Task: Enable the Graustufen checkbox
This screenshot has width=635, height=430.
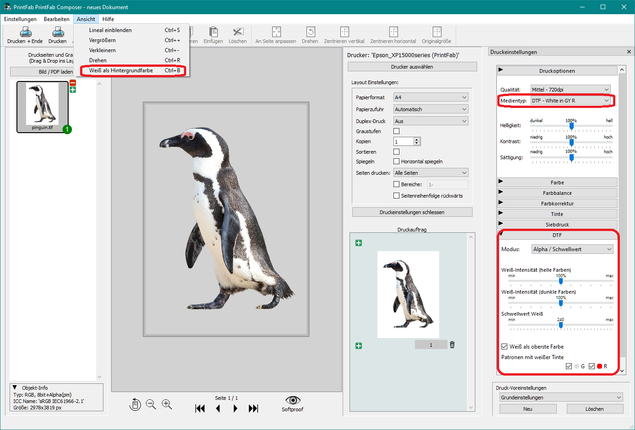Action: (x=396, y=130)
